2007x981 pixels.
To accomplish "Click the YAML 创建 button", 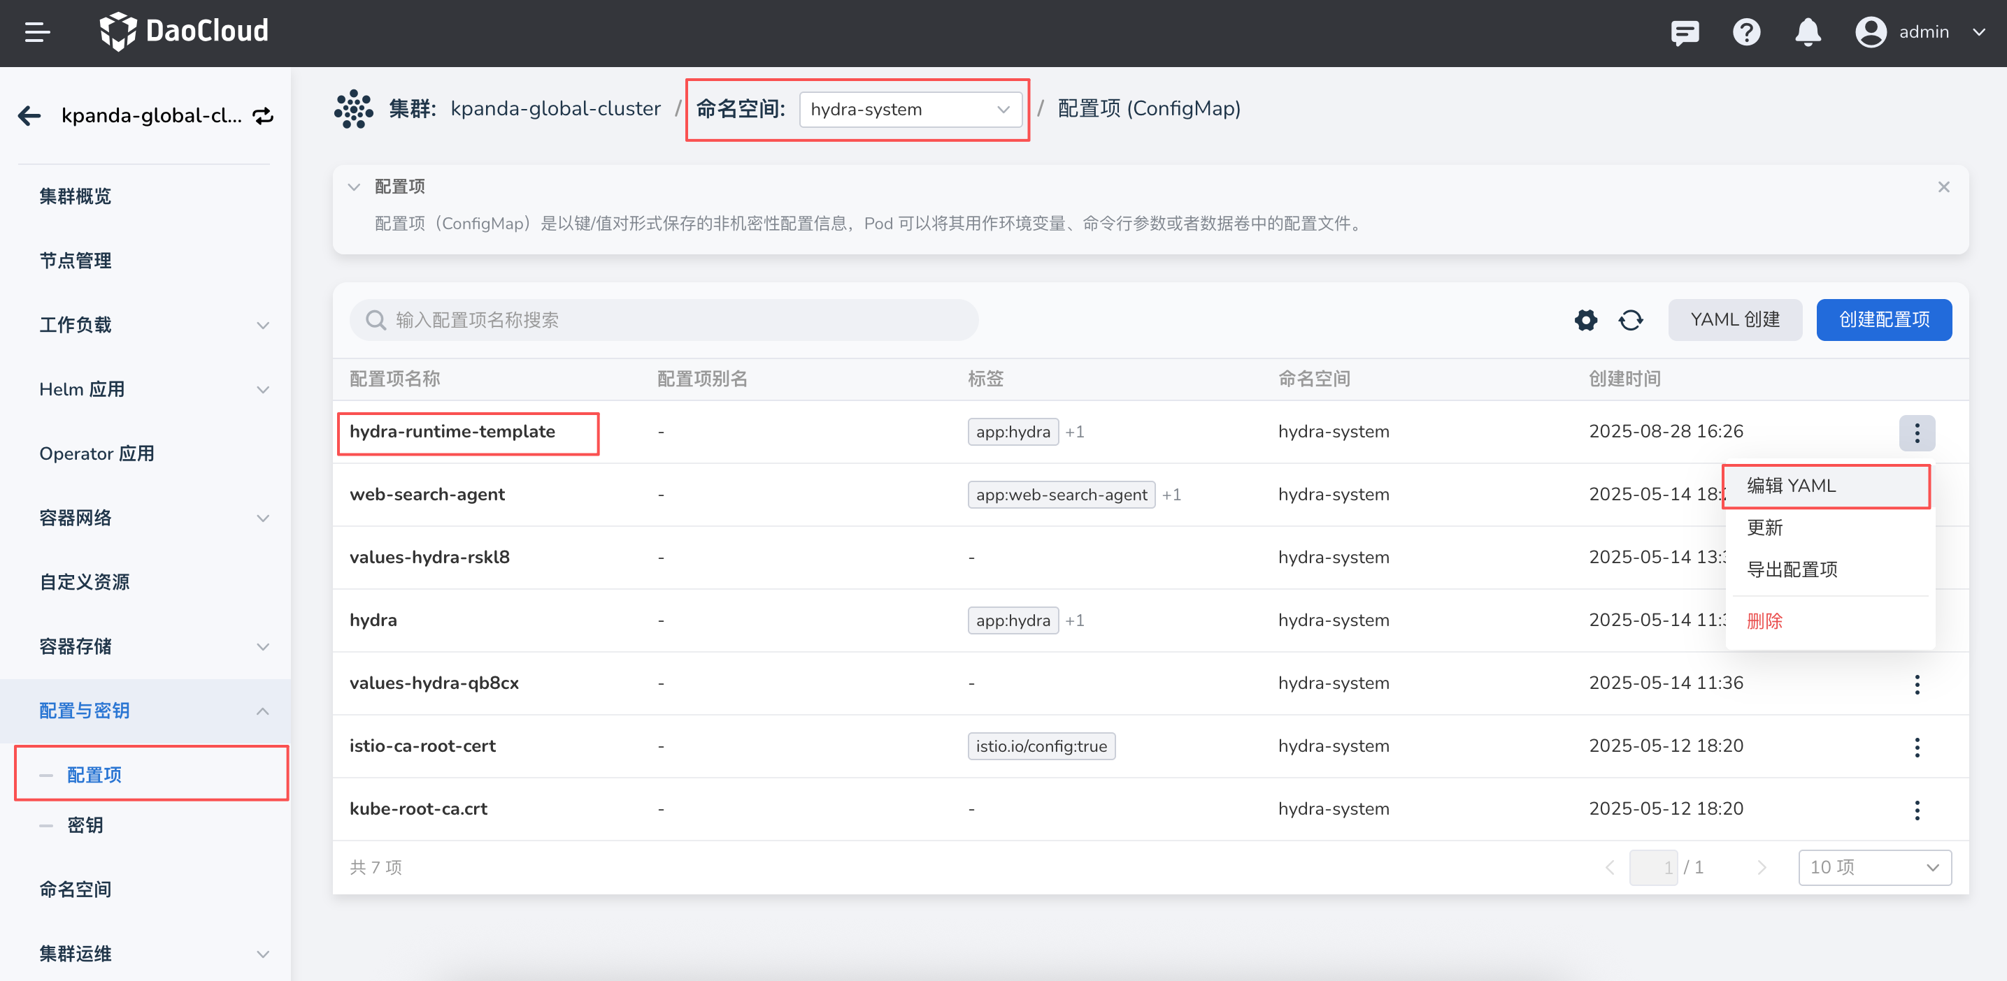I will click(1734, 320).
